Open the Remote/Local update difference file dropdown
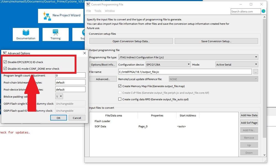Image resolution: width=276 pixels, height=167 pixels. (x=213, y=79)
